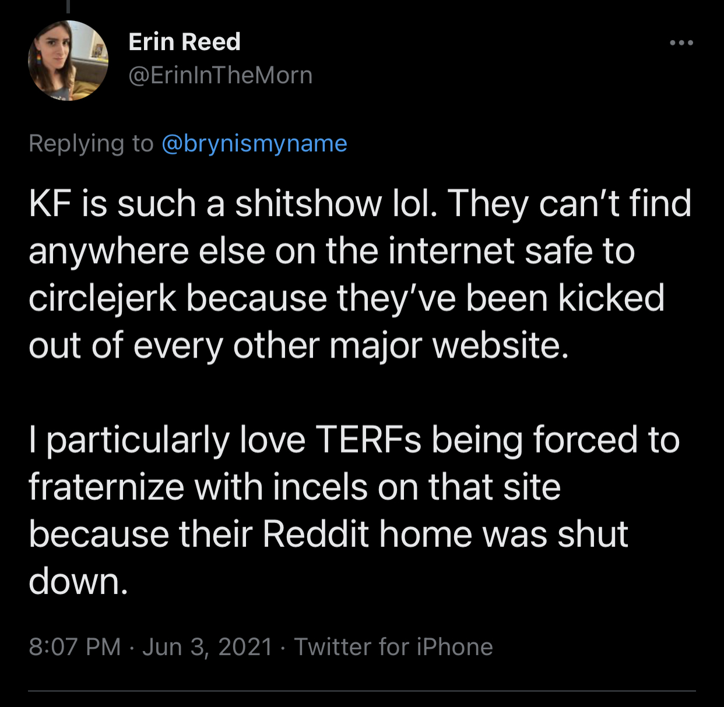The width and height of the screenshot is (724, 707).
Task: Tap the word "fraternize" in the tweet
Action: coord(106,487)
